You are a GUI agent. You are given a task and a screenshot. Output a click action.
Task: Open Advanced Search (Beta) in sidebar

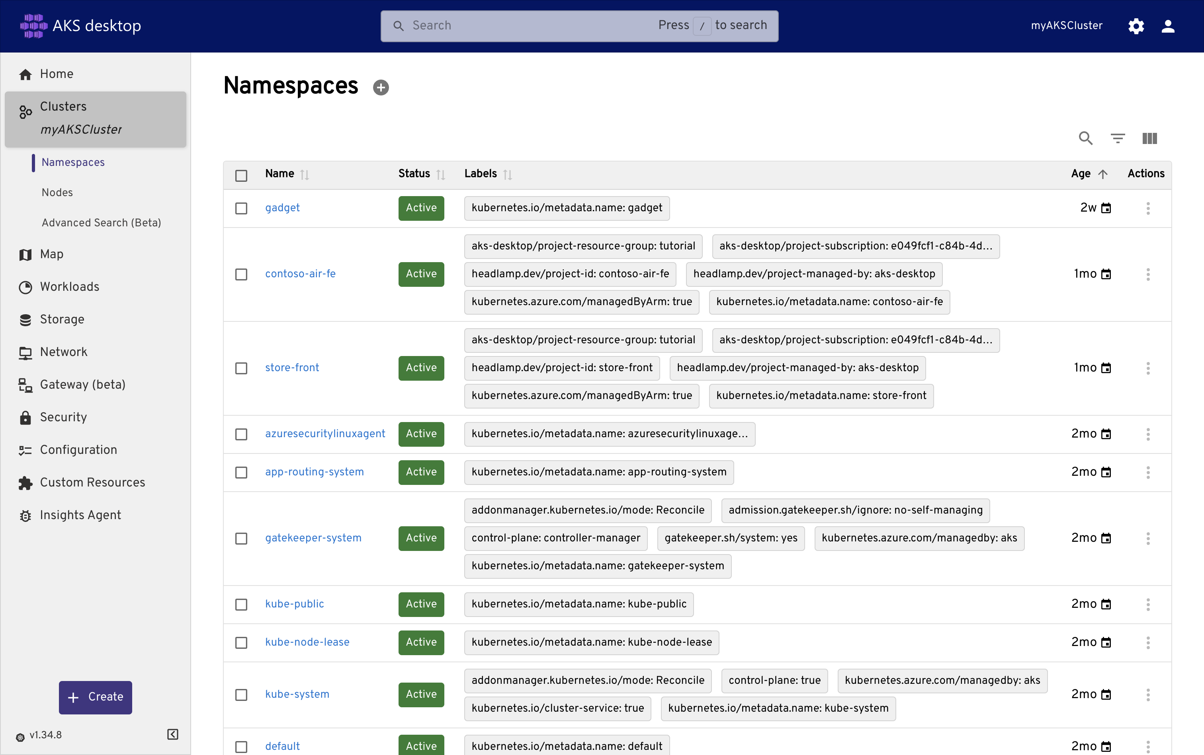click(101, 223)
